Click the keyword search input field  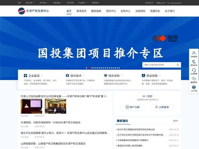(160, 65)
